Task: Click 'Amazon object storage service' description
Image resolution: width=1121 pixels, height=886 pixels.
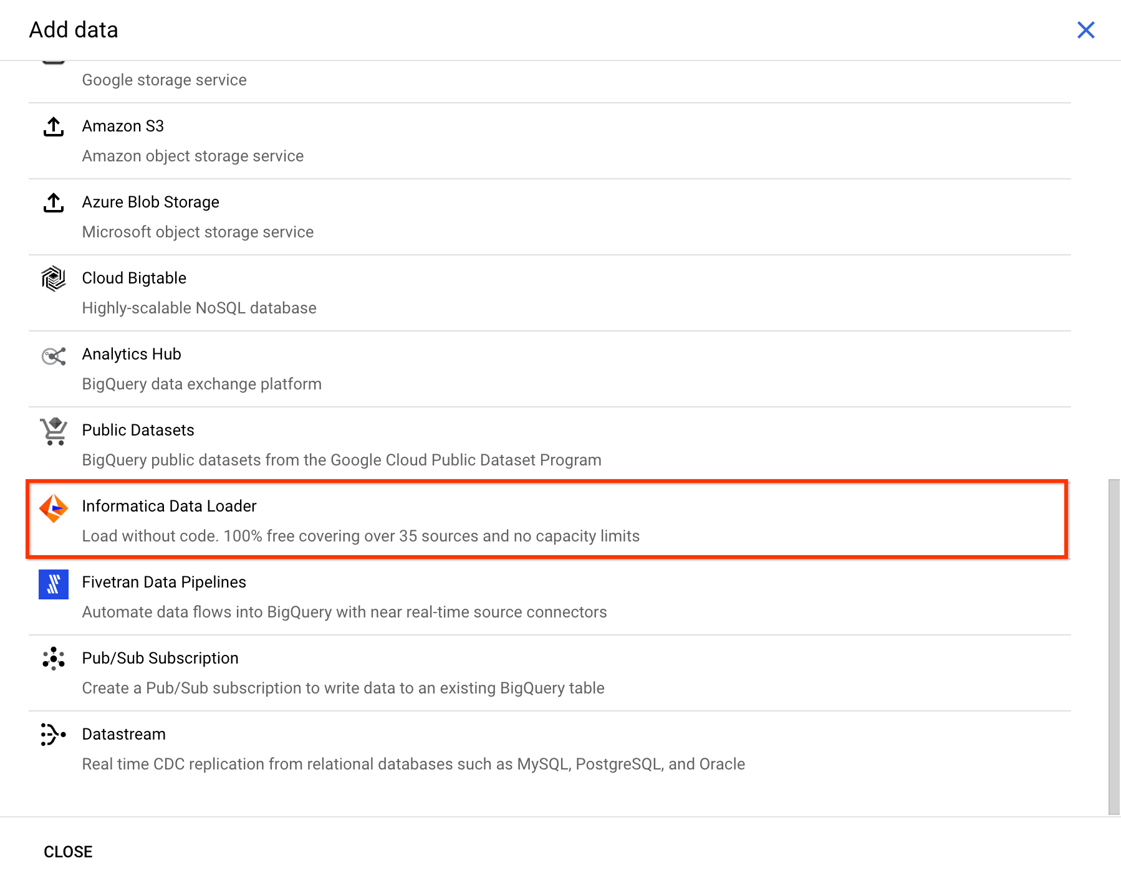Action: (x=193, y=156)
